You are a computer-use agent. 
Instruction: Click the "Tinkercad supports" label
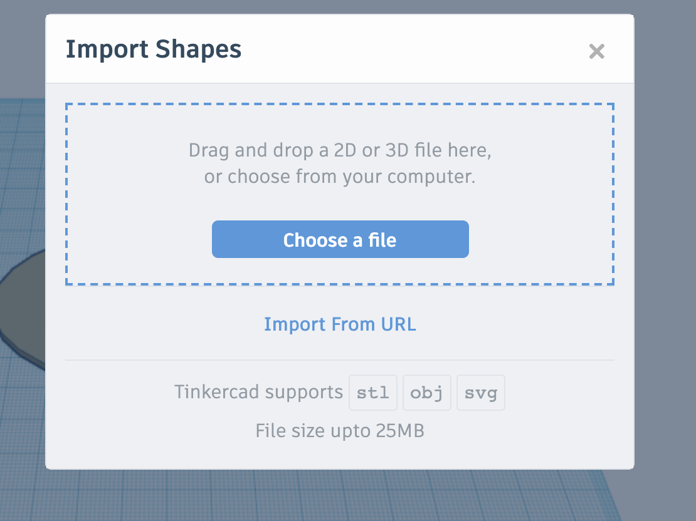pos(258,393)
